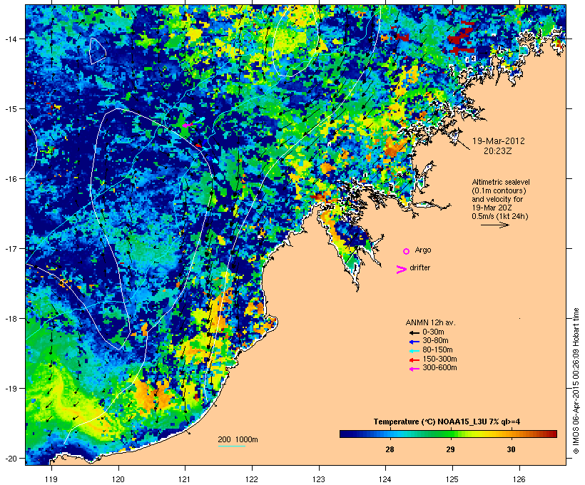Viewport: 585px width, 485px height.
Task: Click the temperature colorbar near 30
Action: point(511,434)
